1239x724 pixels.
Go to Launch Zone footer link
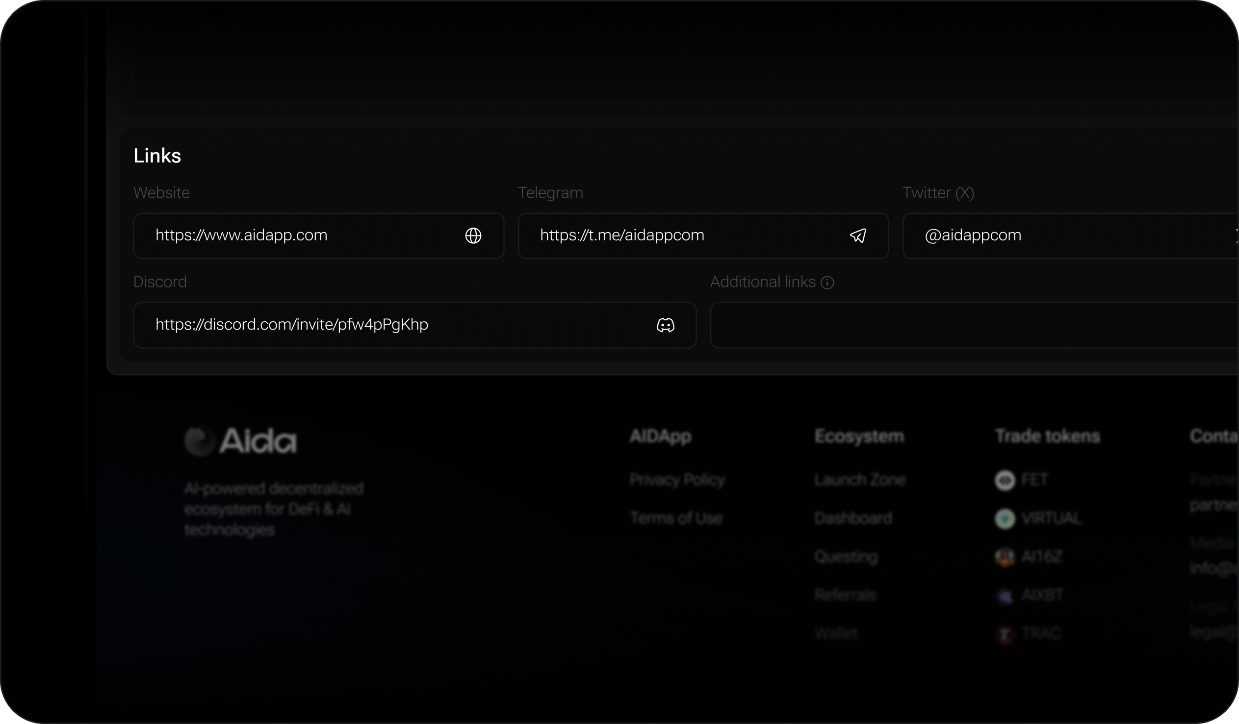tap(859, 480)
